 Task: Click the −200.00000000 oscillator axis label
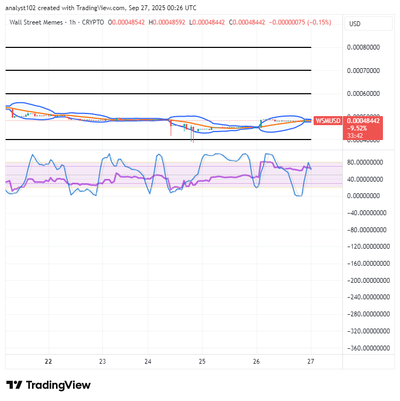(369, 281)
